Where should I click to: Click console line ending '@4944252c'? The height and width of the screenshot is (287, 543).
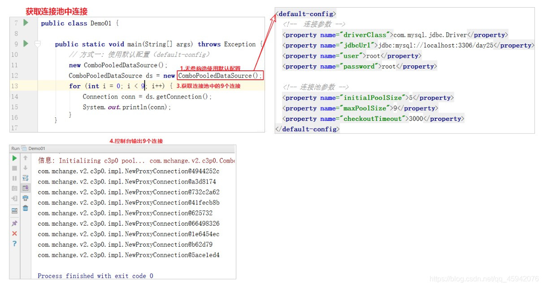[x=129, y=171]
